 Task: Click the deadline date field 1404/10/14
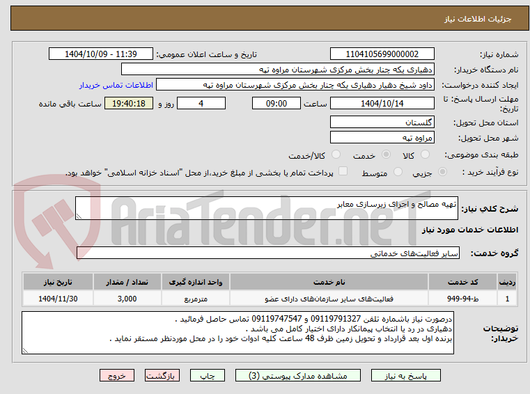click(382, 103)
